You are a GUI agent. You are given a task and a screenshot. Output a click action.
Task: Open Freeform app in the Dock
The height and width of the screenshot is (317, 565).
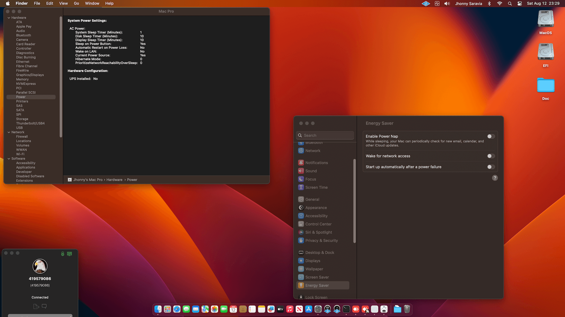click(271, 309)
